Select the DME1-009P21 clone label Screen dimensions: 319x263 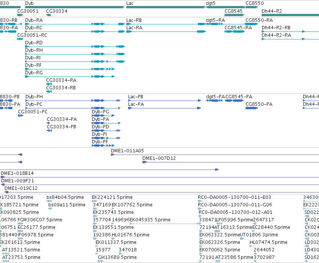(18, 181)
